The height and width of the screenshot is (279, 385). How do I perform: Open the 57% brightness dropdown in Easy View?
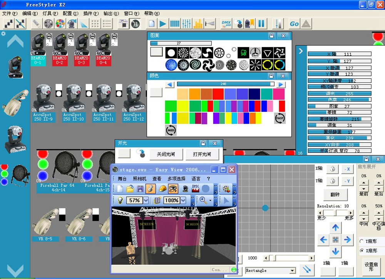tap(146, 200)
